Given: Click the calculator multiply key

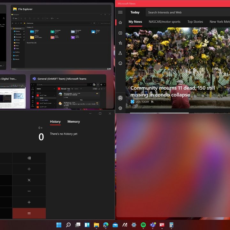Looking at the screenshot, I should [29, 180].
